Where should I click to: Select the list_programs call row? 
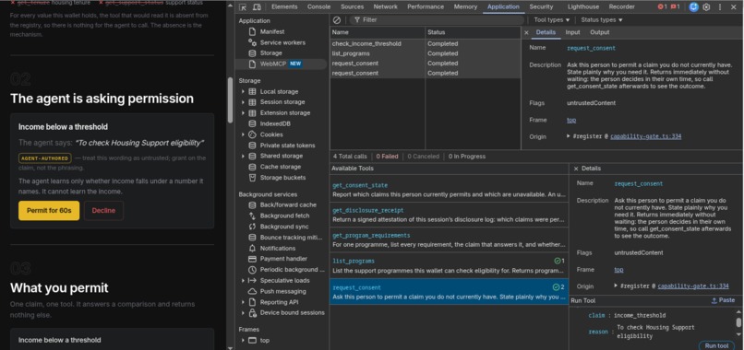tap(426, 53)
